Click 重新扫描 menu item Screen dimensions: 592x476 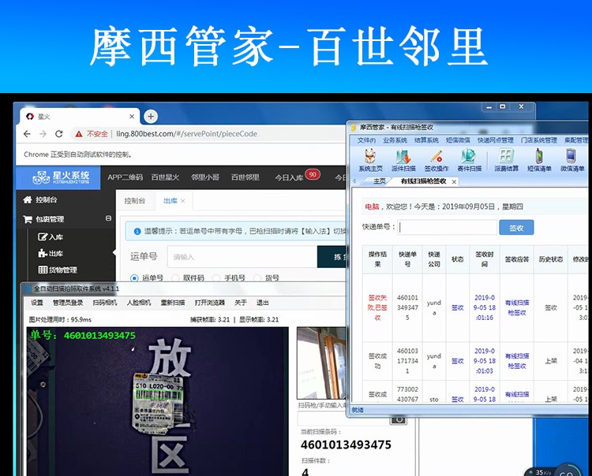tap(173, 303)
